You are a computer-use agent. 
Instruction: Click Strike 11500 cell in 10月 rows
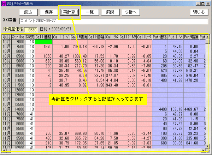coord(18,85)
